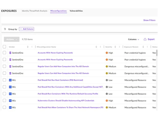
Task: Open Pod Should Run Containers Seccomp Profile link
Action: (68, 94)
